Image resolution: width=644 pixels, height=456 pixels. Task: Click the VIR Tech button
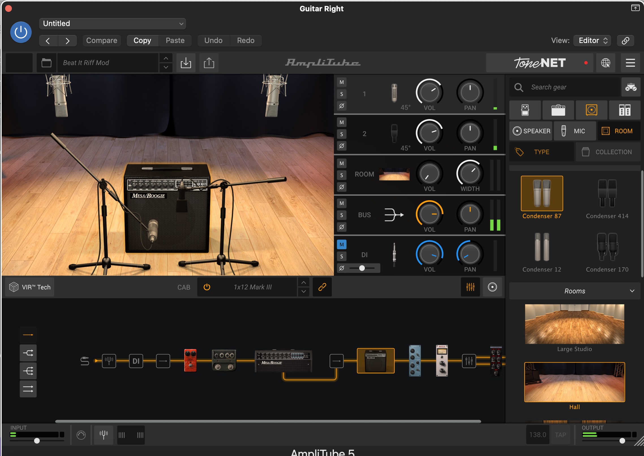pos(30,287)
